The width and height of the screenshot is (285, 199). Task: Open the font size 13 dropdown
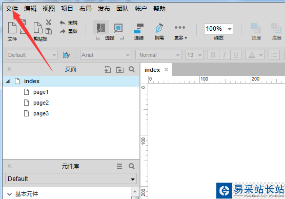pos(194,55)
